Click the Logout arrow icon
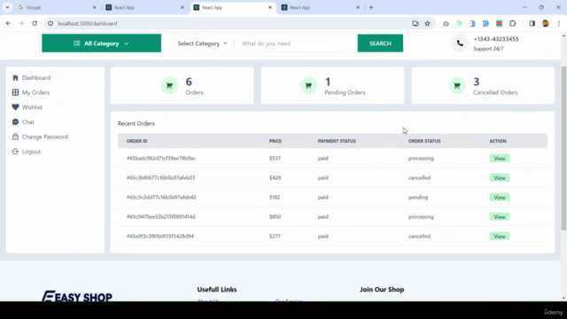 [15, 152]
